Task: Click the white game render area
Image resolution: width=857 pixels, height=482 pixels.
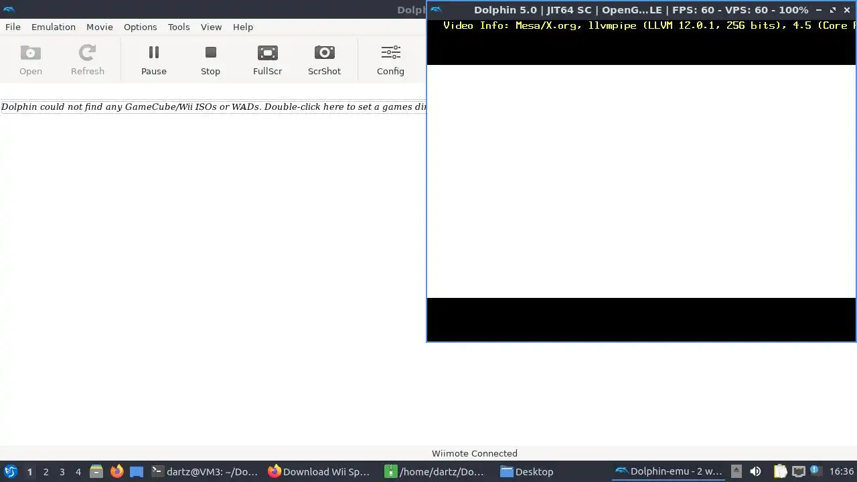Action: pos(641,181)
